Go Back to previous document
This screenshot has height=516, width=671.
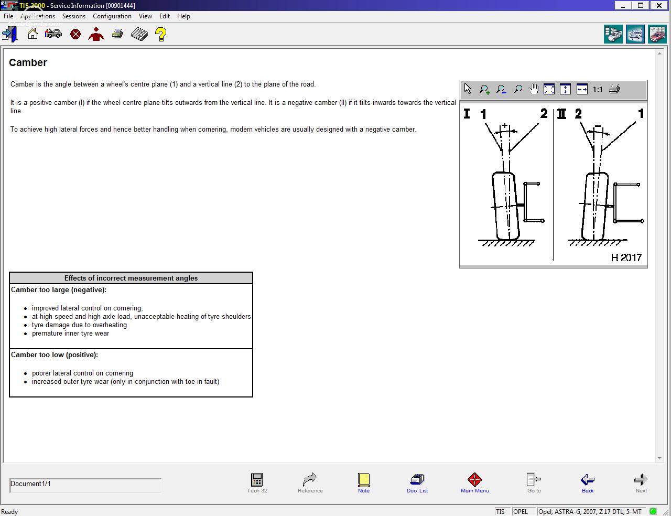click(x=588, y=483)
